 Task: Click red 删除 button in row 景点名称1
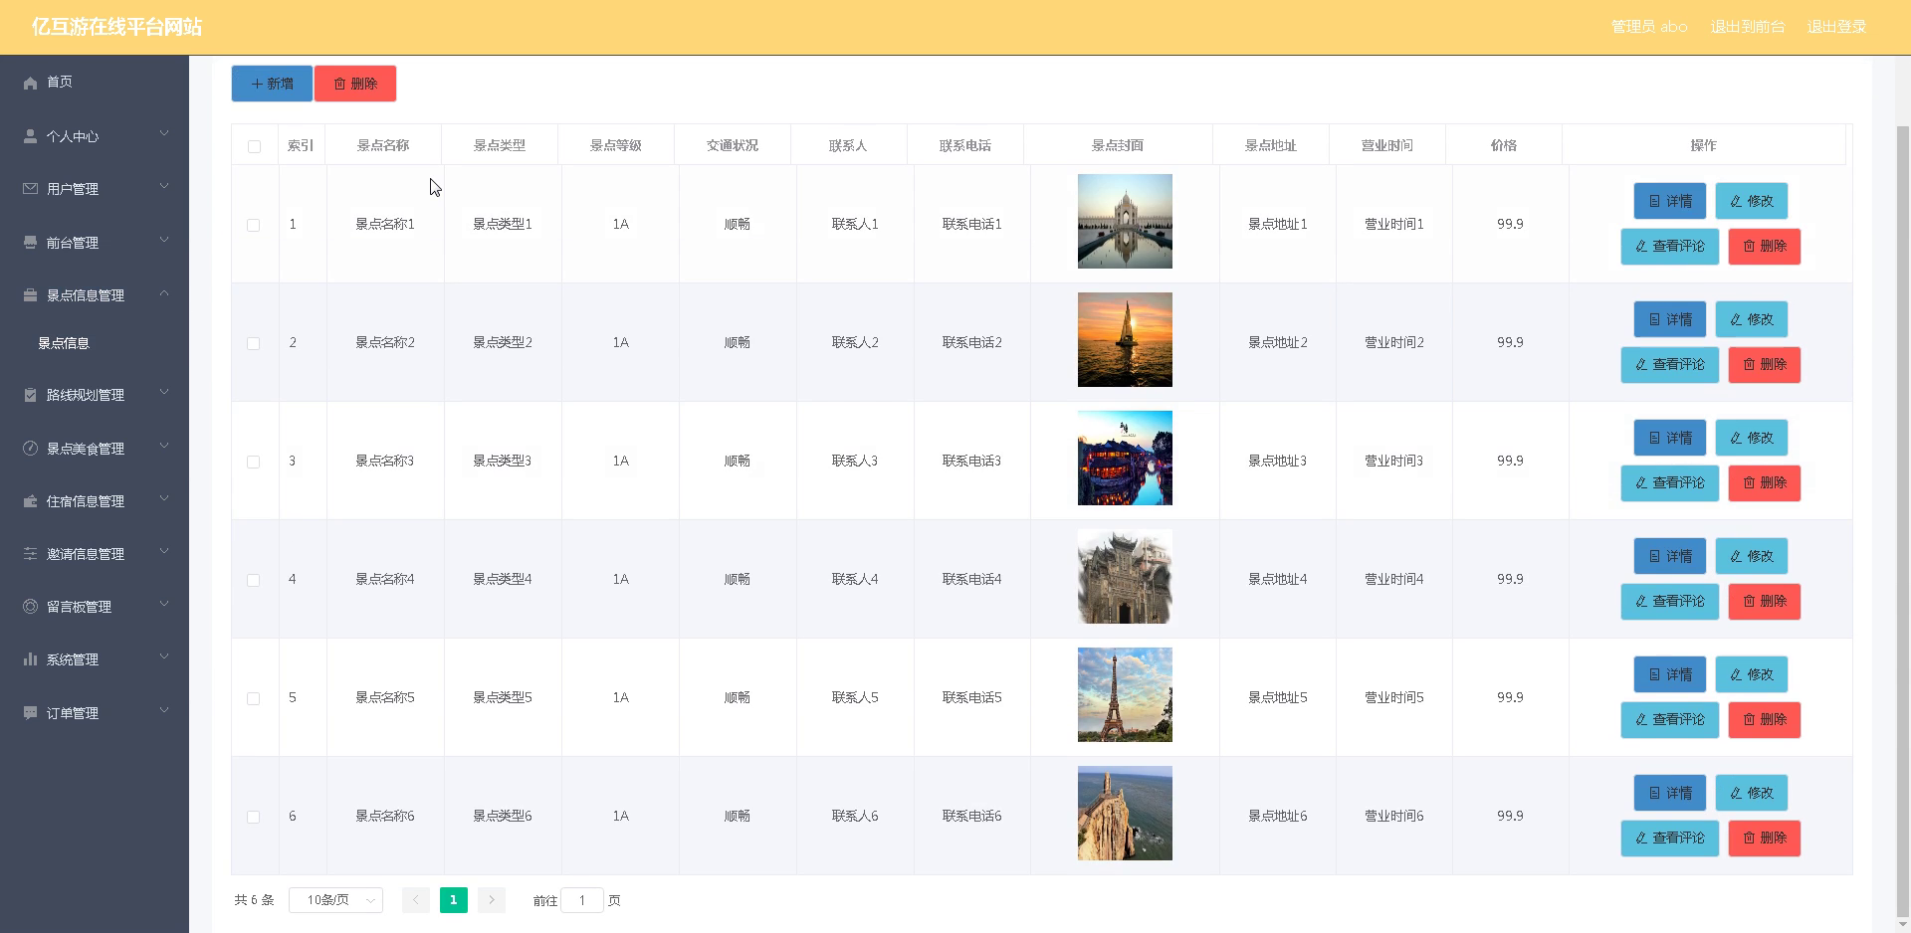(1765, 246)
